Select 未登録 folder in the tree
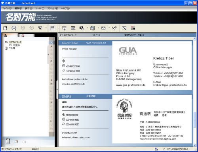The image size is (198, 152). (16, 45)
